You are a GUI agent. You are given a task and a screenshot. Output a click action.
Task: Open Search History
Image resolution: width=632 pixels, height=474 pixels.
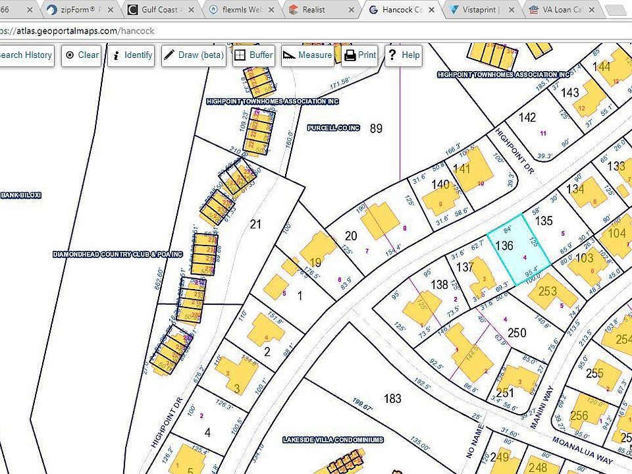(x=26, y=55)
